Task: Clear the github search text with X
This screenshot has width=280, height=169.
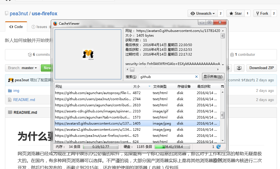Action: point(196,77)
